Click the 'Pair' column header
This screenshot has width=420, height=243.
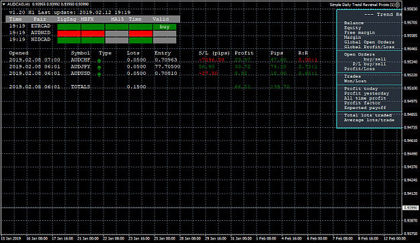click(40, 19)
